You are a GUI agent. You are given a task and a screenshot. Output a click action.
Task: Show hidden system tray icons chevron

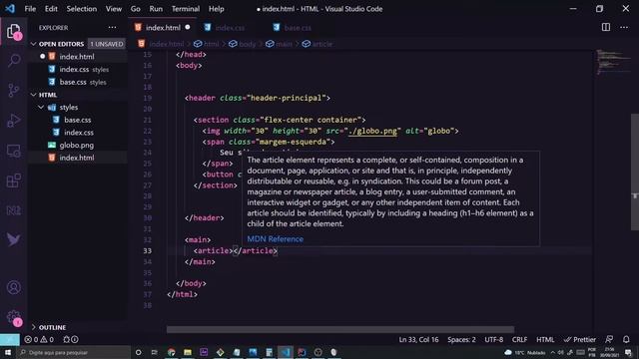(552, 352)
